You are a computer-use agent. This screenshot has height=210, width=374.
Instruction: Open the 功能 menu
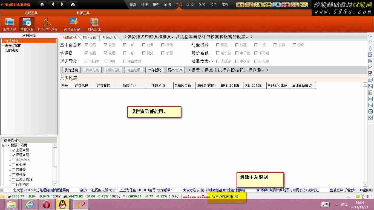[190, 5]
